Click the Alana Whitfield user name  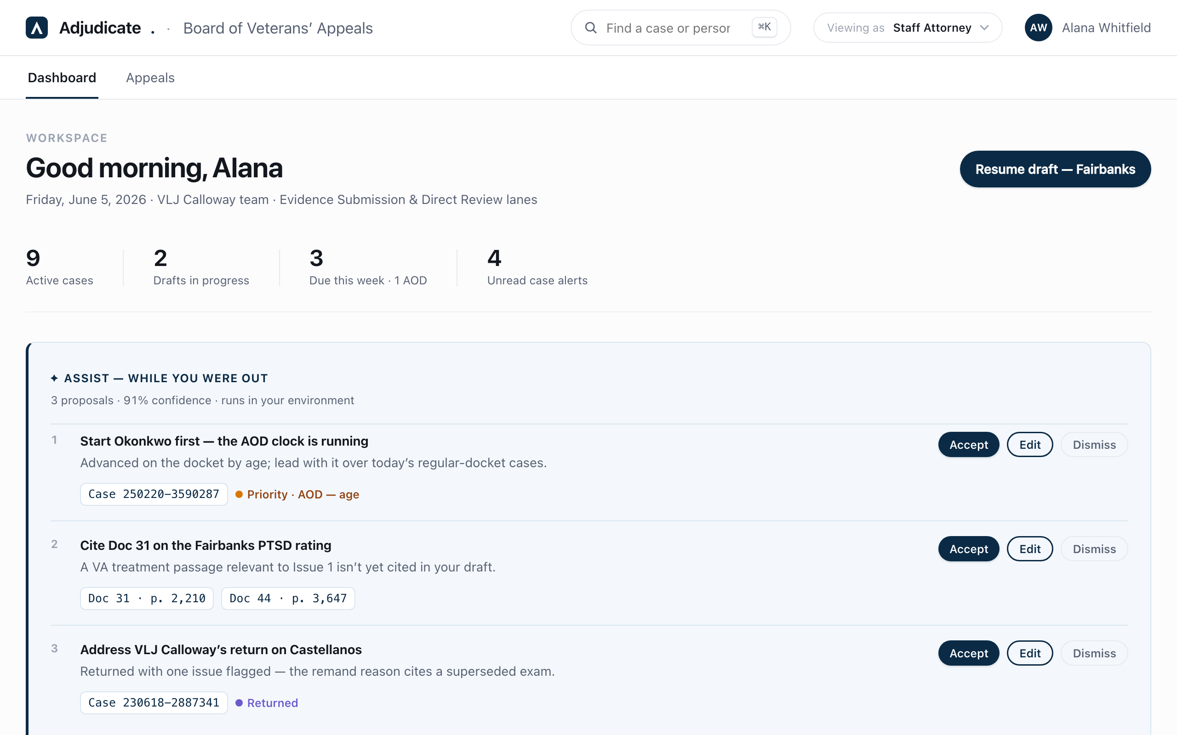click(1106, 28)
